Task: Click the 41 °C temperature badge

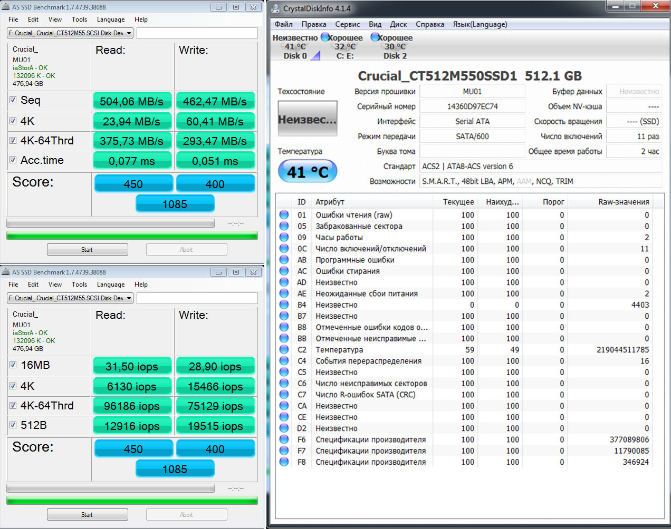Action: [308, 172]
